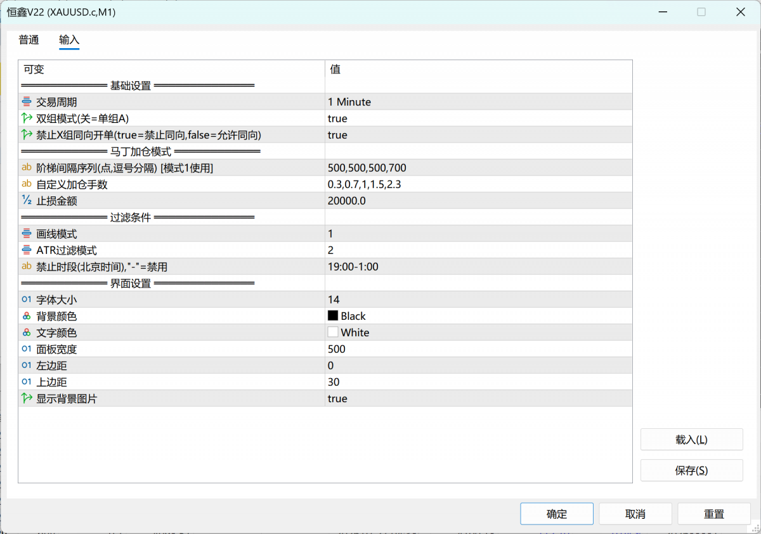Click the enum icon beside ATR过滤模式
Image resolution: width=761 pixels, height=534 pixels.
coord(27,250)
